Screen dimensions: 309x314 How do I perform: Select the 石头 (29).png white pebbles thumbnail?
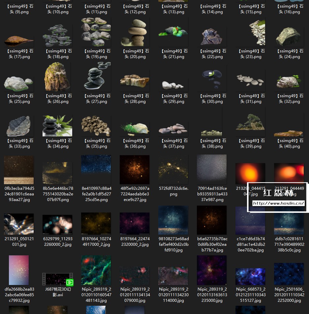coord(173,85)
